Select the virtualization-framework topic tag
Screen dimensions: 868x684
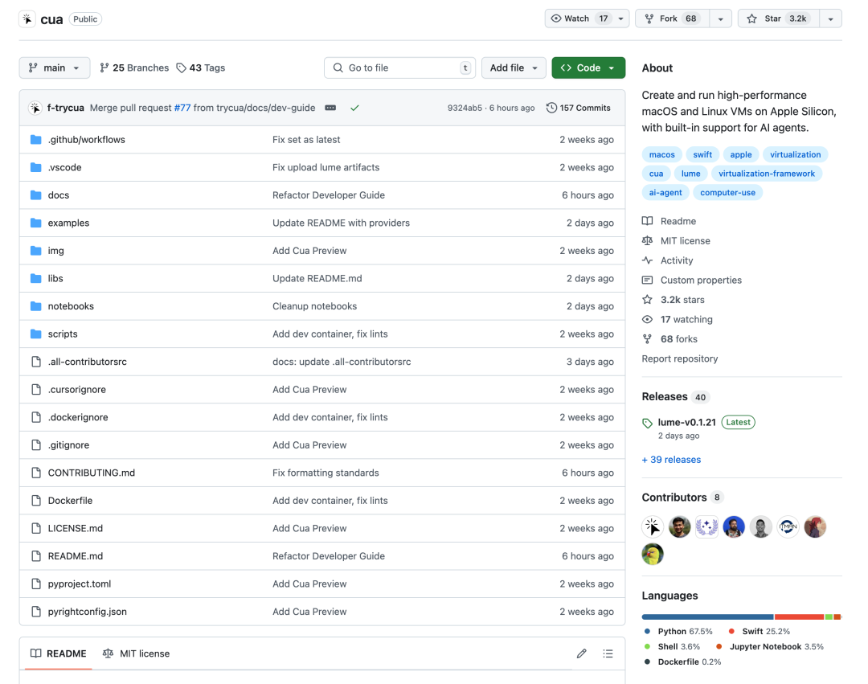(x=767, y=174)
